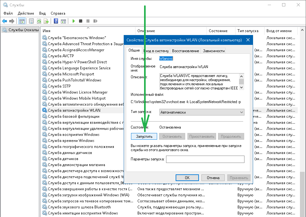Select Служба Windows Mobile Hotspot row
Viewport: 306px width, 217px height.
[x=77, y=98]
